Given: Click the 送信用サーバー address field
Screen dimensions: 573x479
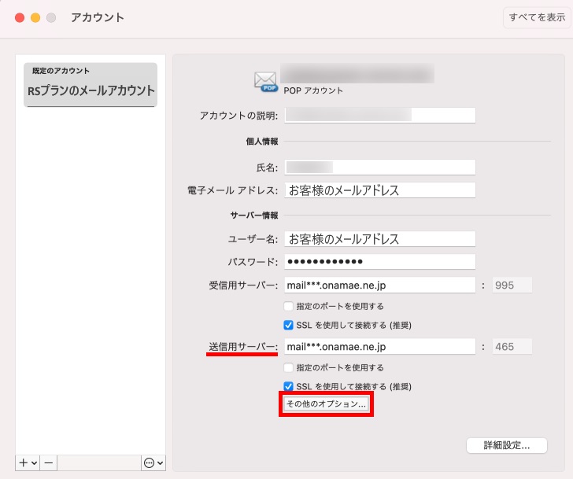Looking at the screenshot, I should click(x=380, y=346).
